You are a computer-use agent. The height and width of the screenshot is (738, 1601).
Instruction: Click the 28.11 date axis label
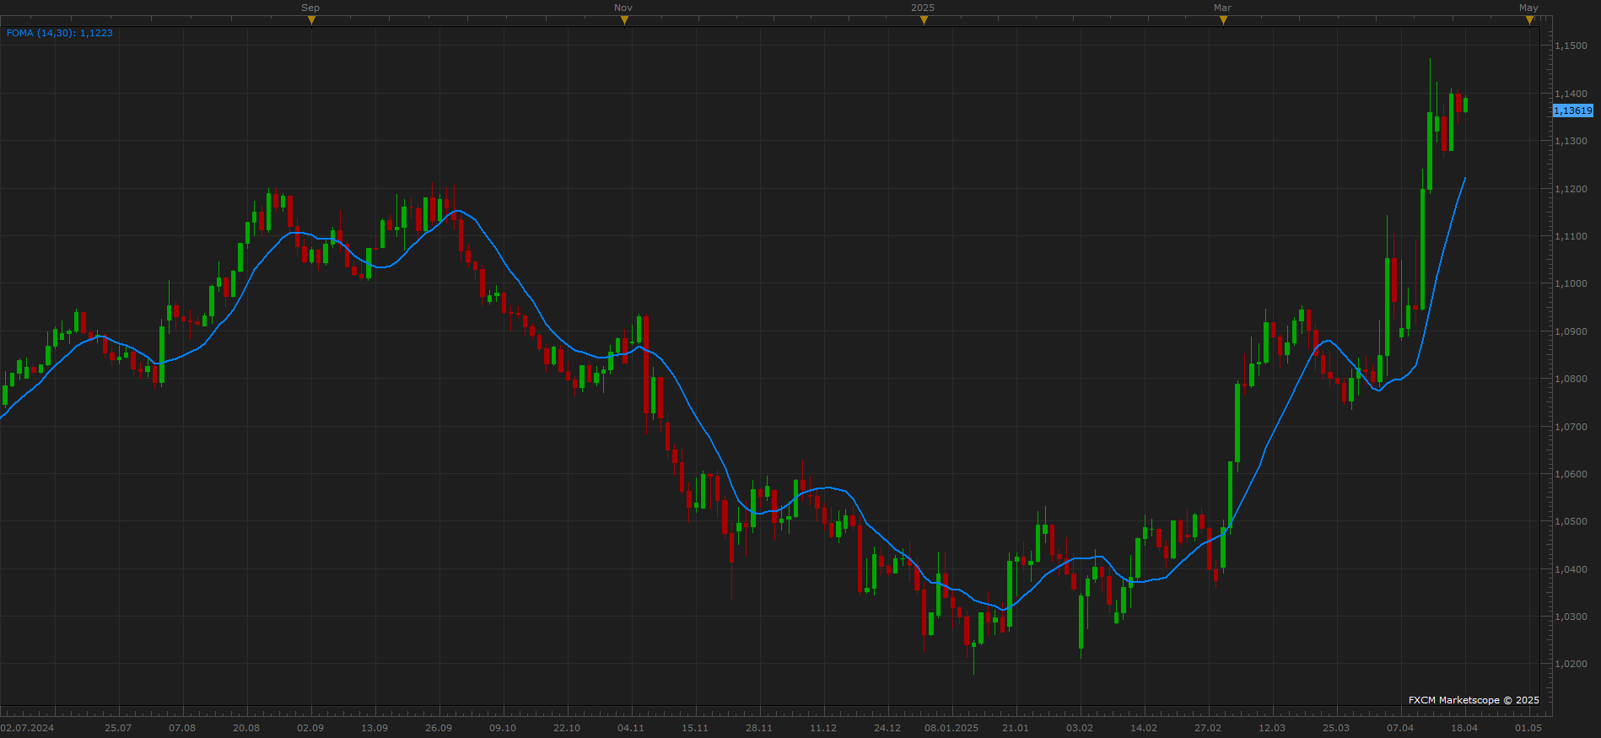point(759,728)
